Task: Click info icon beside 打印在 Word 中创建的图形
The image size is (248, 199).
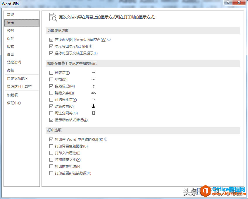Action: pyautogui.click(x=106, y=139)
